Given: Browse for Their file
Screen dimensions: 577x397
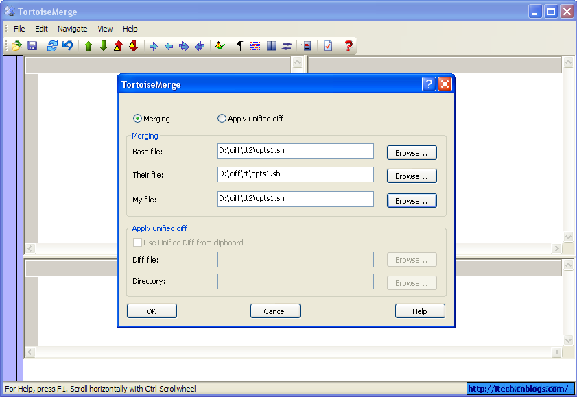Looking at the screenshot, I should pos(411,176).
